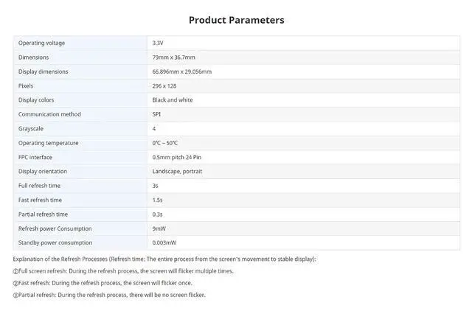Click the 3.3V voltage value

158,43
